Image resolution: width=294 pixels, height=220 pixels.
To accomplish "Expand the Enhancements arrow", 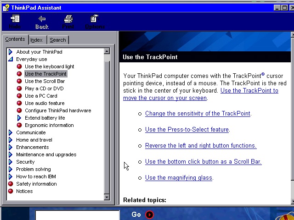I will tap(11, 147).
